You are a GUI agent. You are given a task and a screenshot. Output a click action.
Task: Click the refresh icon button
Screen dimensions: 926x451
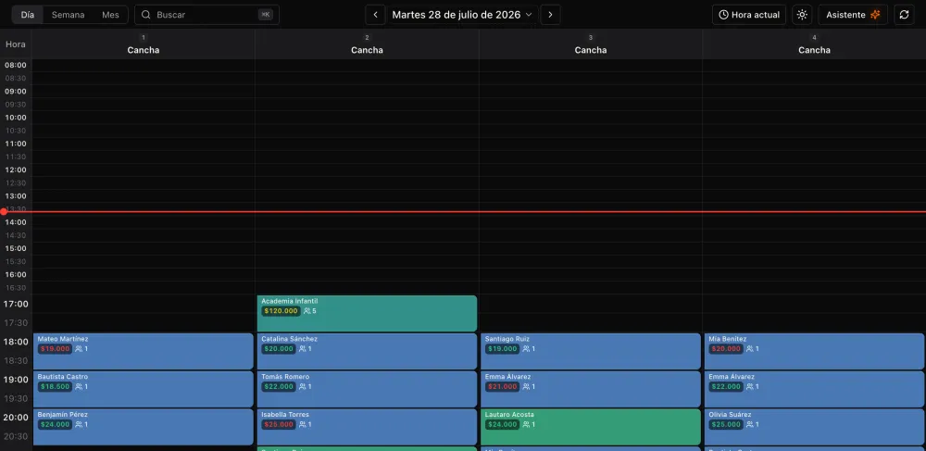(904, 15)
